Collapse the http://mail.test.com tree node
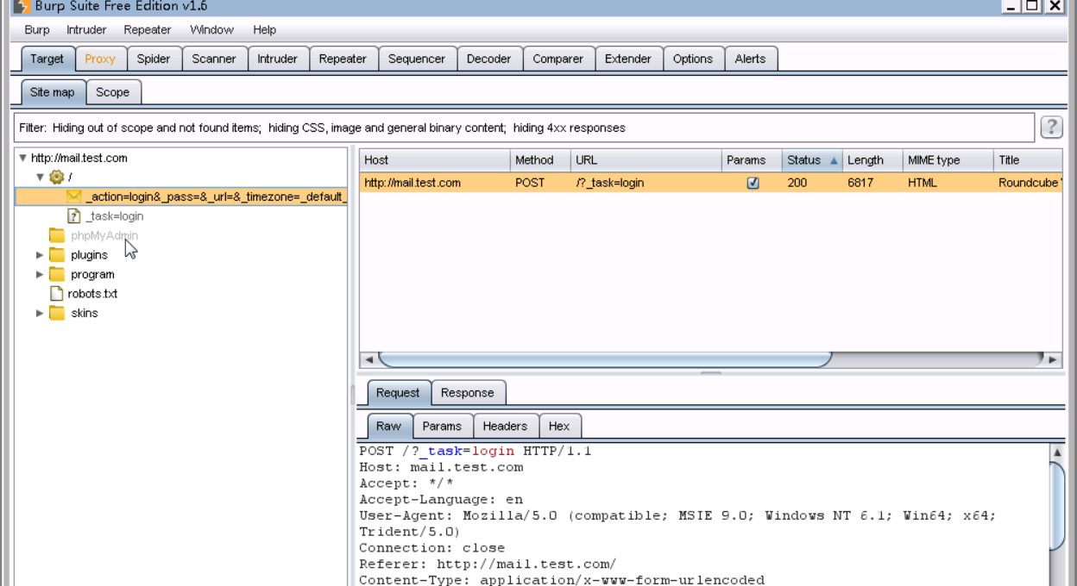Viewport: 1077px width, 586px height. click(23, 158)
